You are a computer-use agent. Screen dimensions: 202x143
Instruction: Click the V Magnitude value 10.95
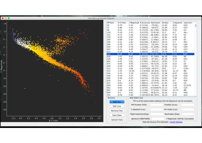[x=132, y=71]
